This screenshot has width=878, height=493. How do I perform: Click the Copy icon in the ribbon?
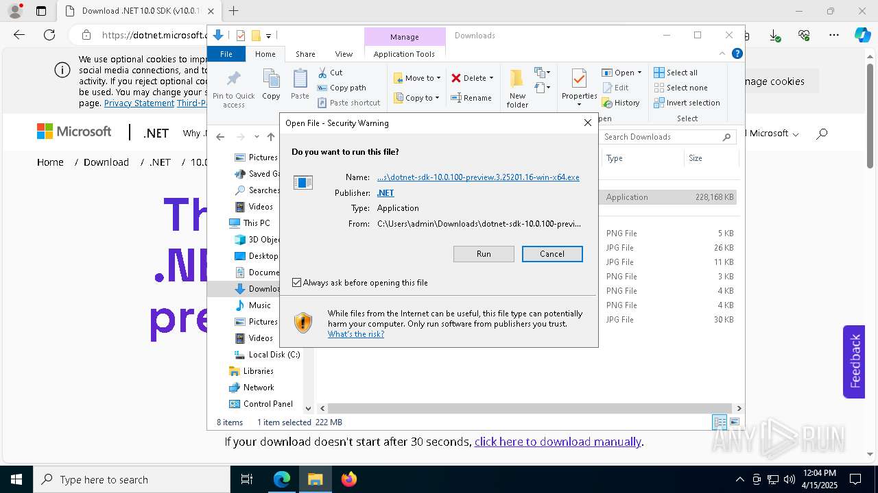[x=271, y=79]
